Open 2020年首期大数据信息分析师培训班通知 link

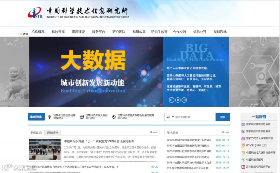pyautogui.click(x=189, y=151)
